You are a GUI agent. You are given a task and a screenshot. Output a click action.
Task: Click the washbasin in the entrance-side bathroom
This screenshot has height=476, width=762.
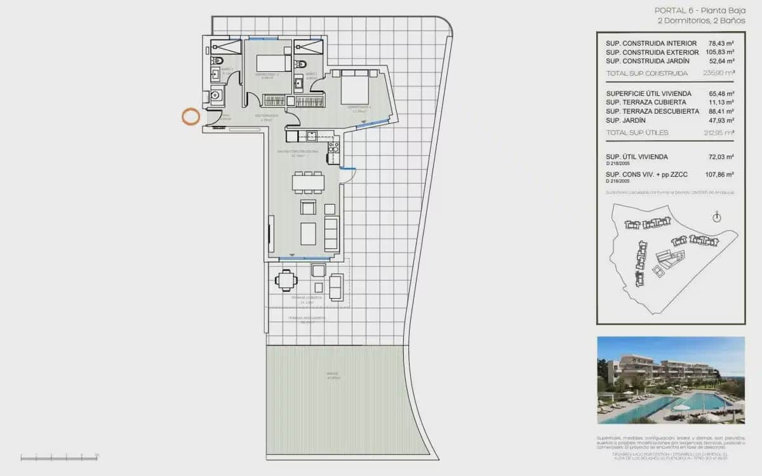(x=215, y=74)
